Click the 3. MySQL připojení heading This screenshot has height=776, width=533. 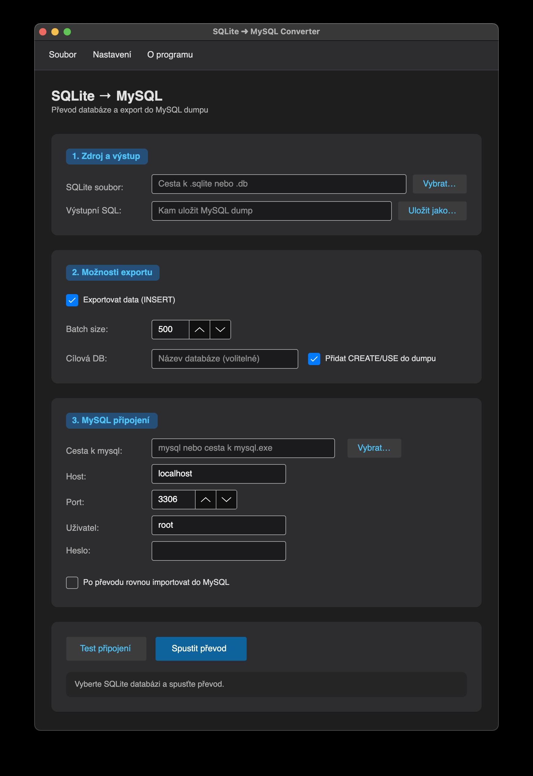pyautogui.click(x=112, y=421)
